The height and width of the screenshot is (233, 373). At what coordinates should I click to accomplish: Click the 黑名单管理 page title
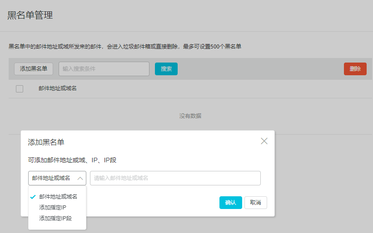click(30, 15)
